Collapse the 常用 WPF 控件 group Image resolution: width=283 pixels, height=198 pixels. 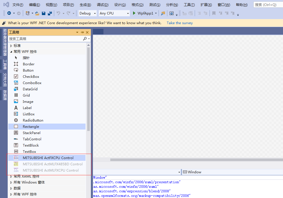click(x=11, y=52)
